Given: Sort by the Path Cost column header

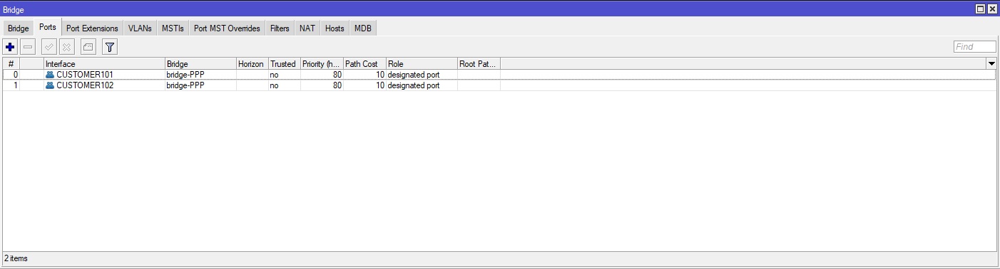Looking at the screenshot, I should pyautogui.click(x=364, y=64).
